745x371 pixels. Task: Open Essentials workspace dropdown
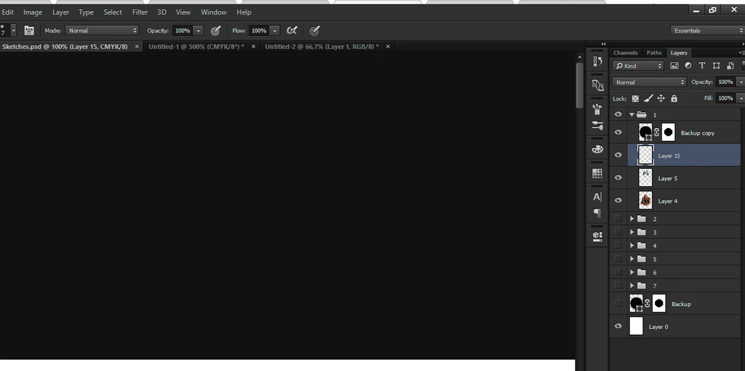tap(708, 30)
